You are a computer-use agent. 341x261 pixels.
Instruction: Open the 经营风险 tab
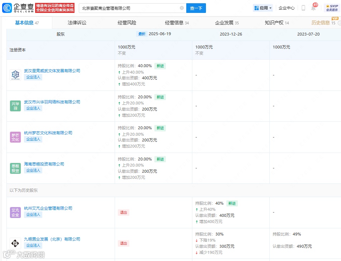pos(127,23)
